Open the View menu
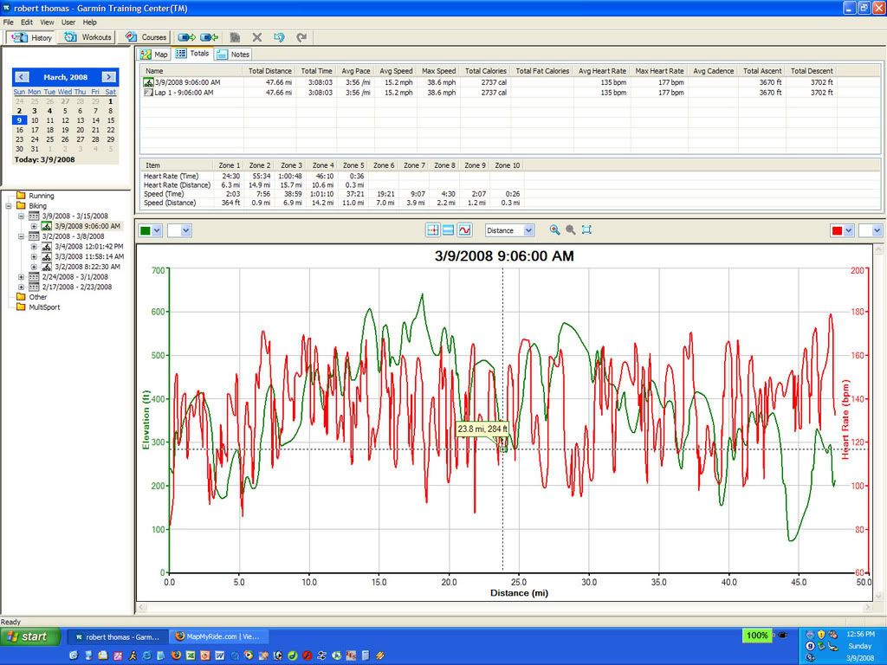 tap(47, 22)
